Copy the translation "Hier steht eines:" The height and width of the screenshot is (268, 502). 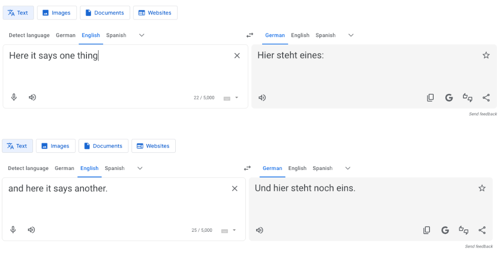[x=430, y=98]
